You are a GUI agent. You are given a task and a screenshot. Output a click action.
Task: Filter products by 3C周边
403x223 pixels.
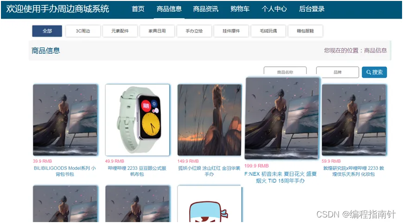click(x=83, y=31)
